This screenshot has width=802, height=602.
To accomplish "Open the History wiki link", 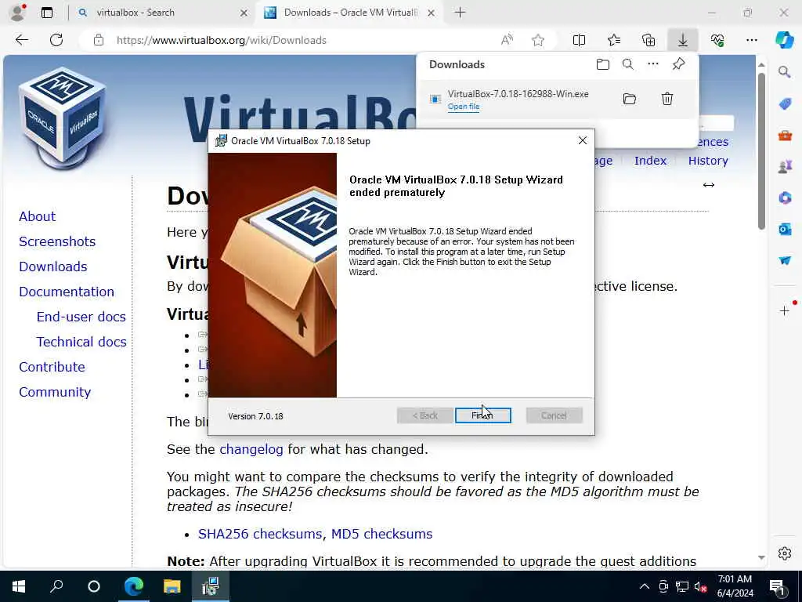I will click(708, 161).
